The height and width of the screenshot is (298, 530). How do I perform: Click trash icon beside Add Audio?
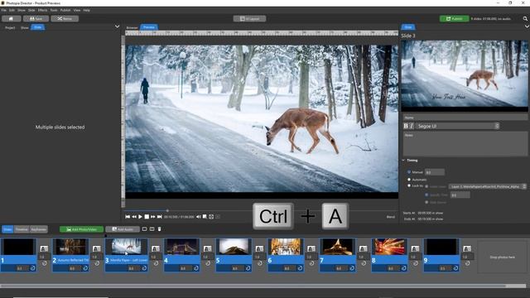(160, 229)
